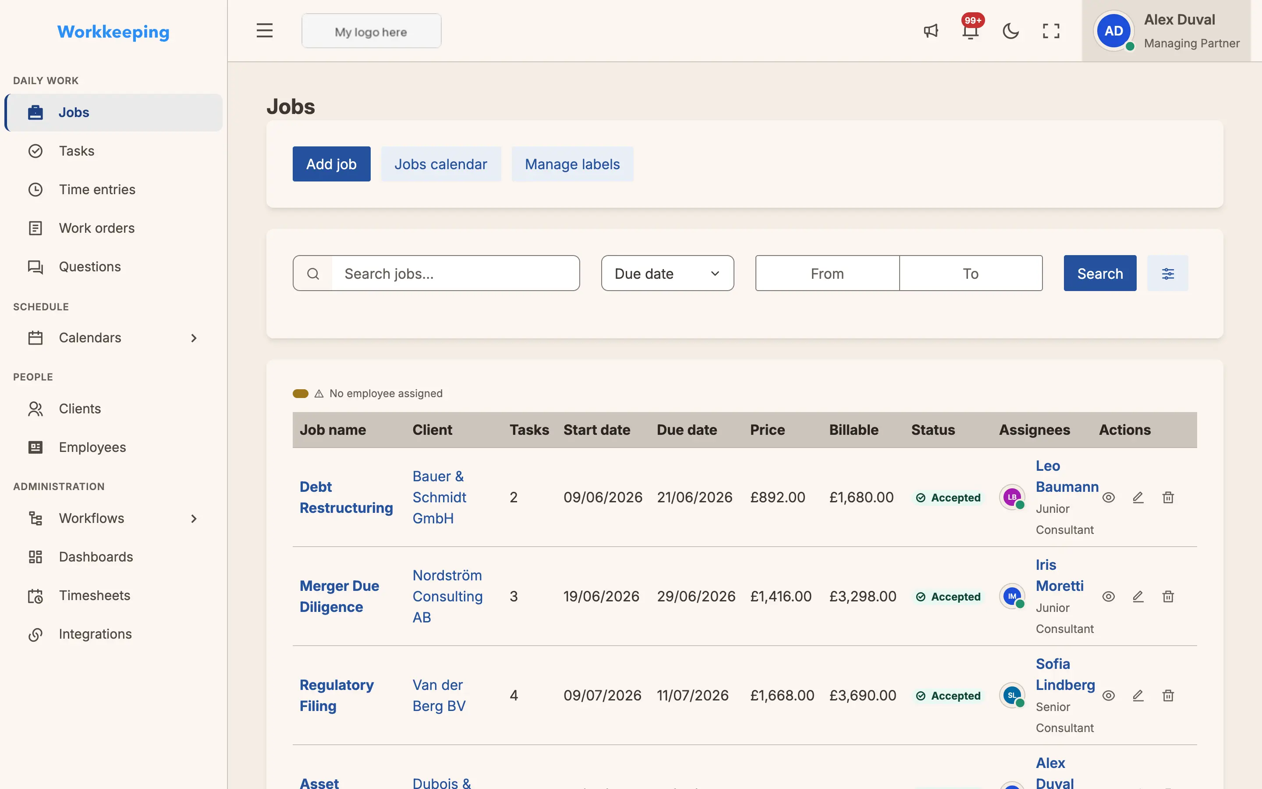Click the No employee assigned color swatch

300,394
